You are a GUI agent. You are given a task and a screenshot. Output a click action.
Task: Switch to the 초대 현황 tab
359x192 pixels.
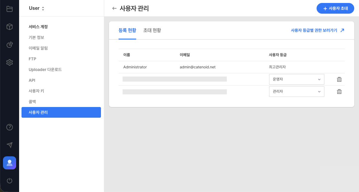[x=152, y=30]
